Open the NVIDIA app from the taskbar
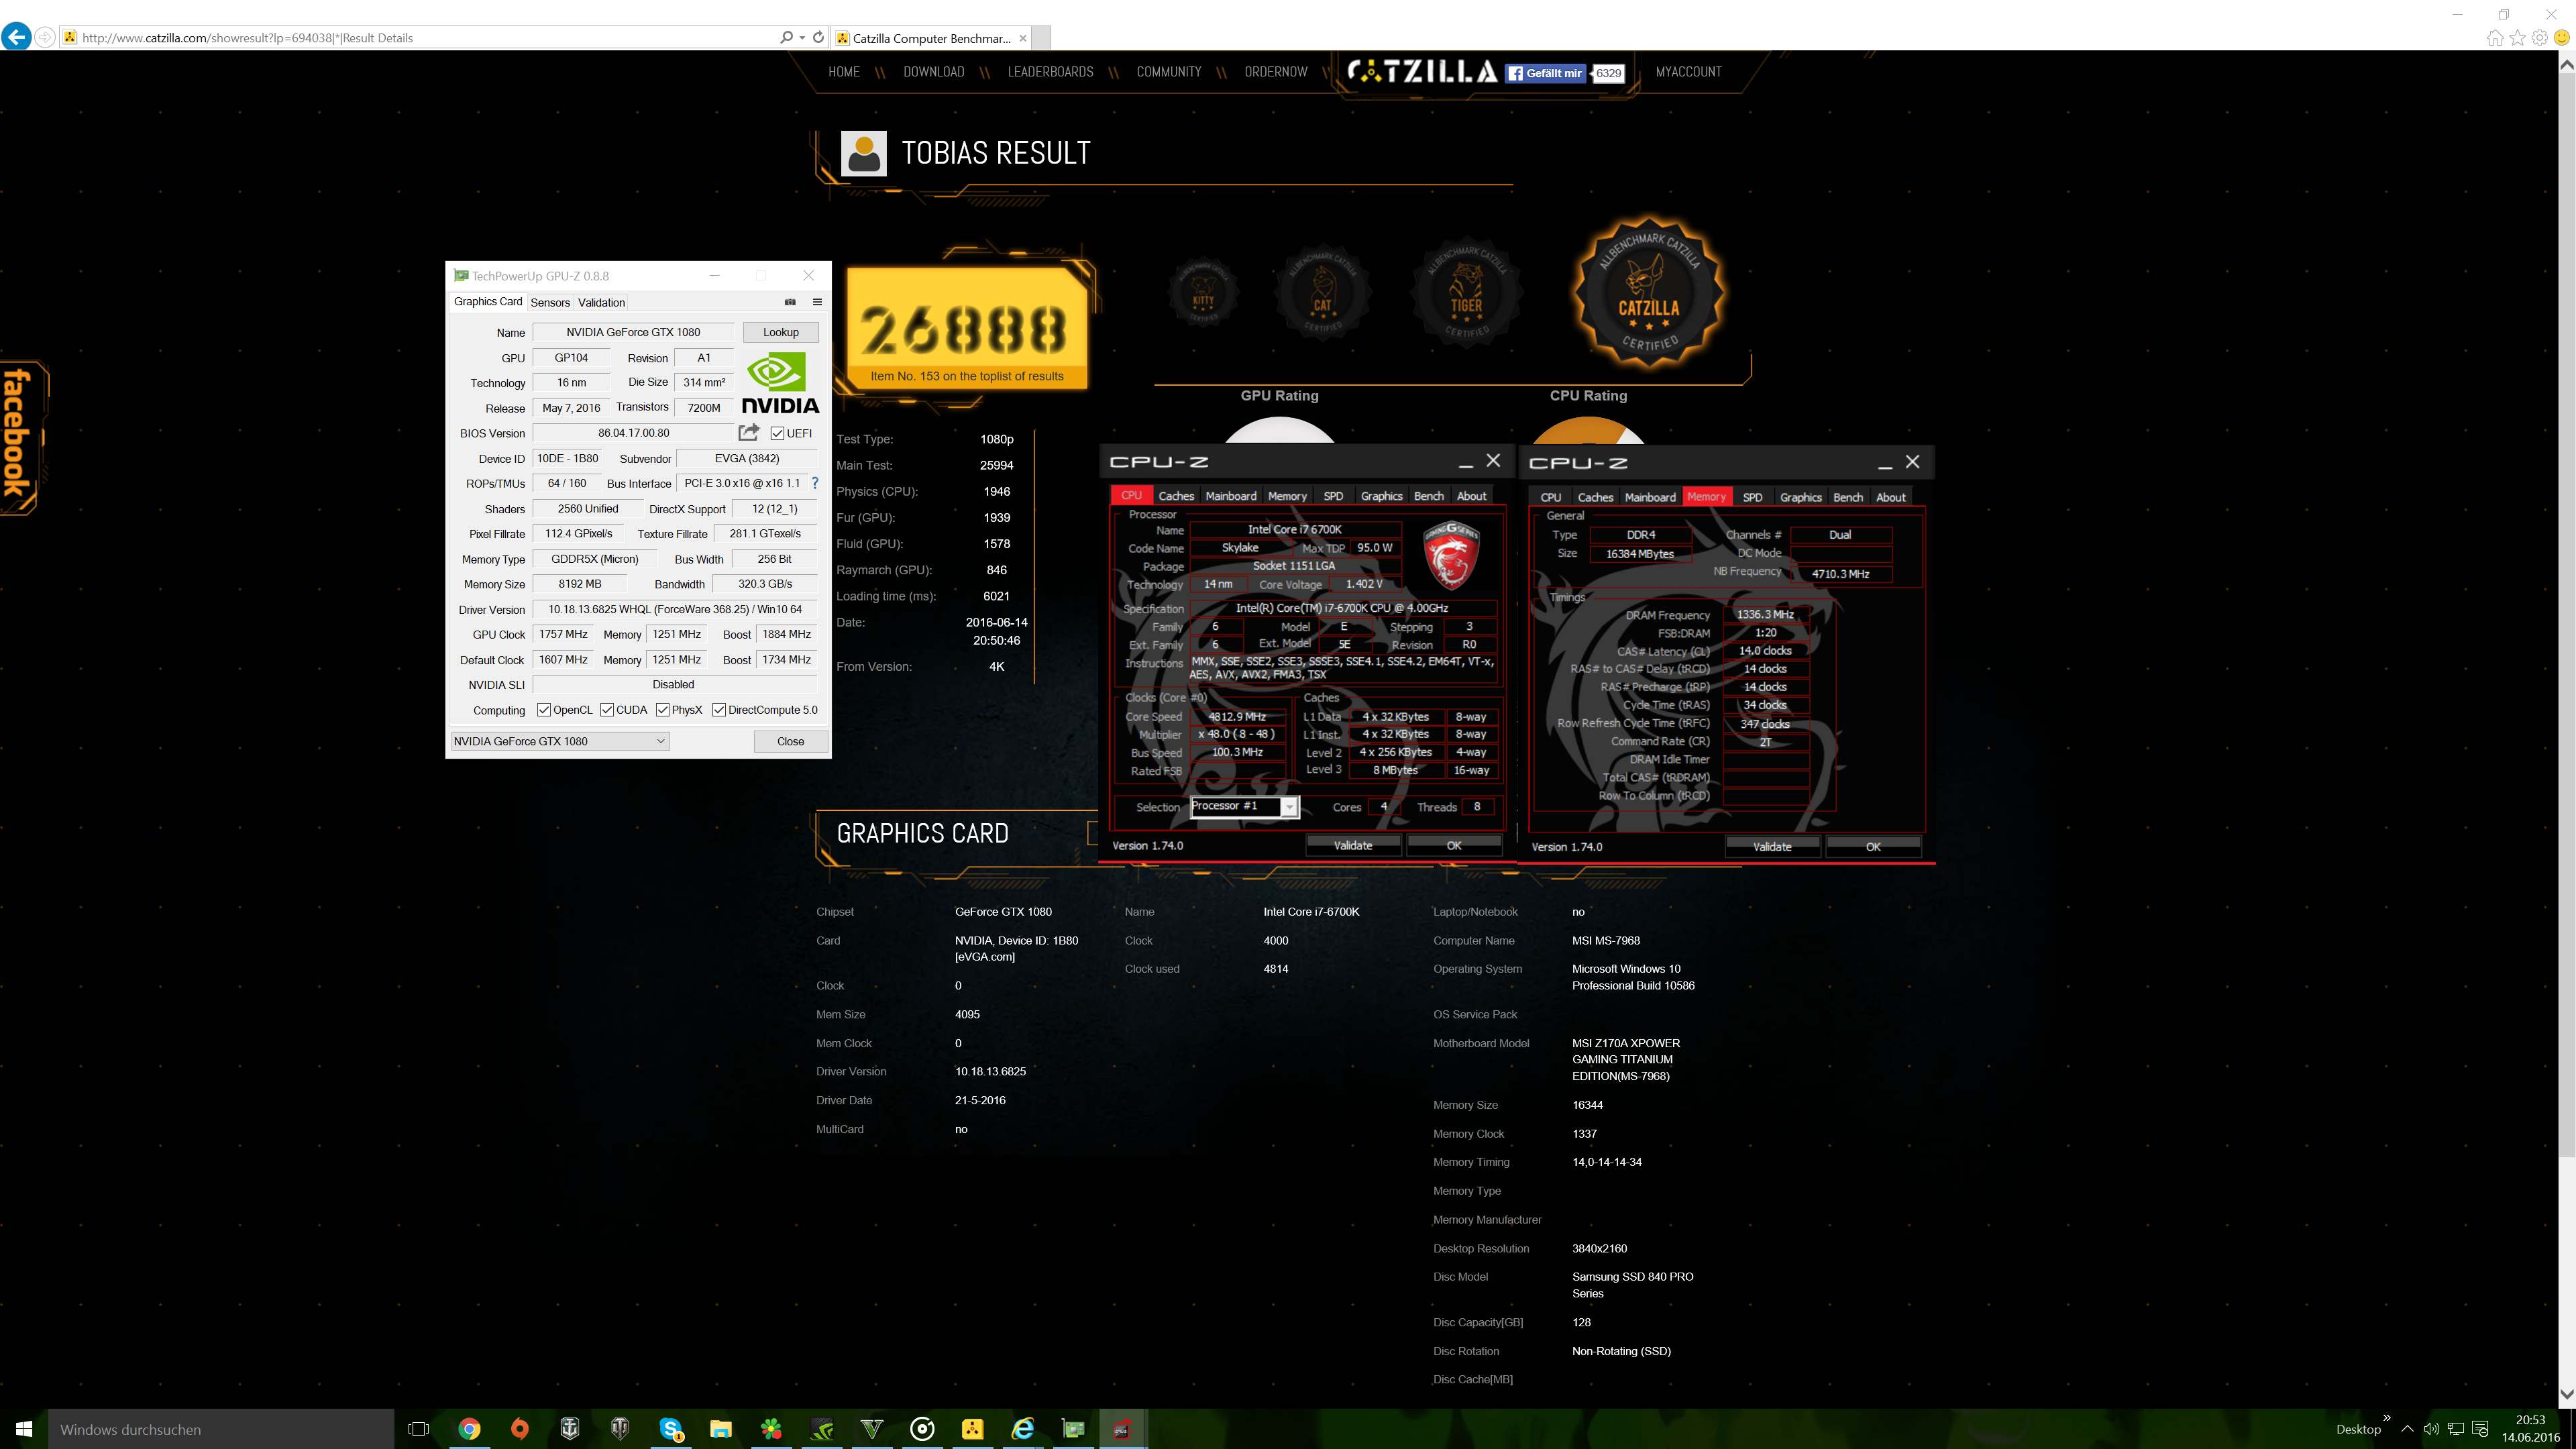 point(822,1429)
